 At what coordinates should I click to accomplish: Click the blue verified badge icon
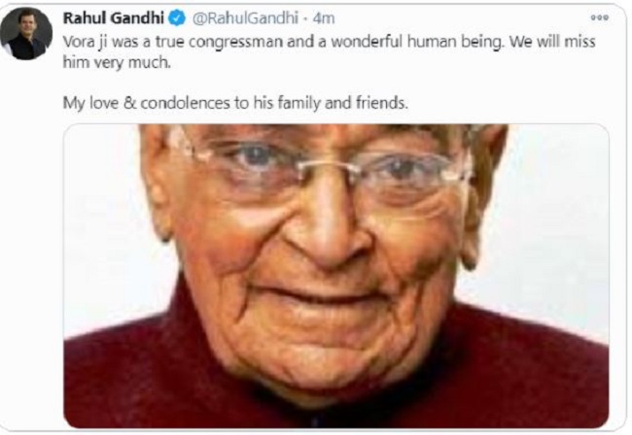pos(178,18)
